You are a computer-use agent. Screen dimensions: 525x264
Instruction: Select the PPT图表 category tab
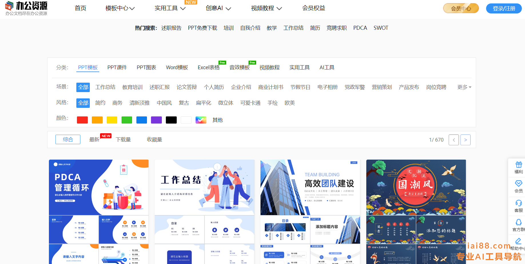[146, 68]
